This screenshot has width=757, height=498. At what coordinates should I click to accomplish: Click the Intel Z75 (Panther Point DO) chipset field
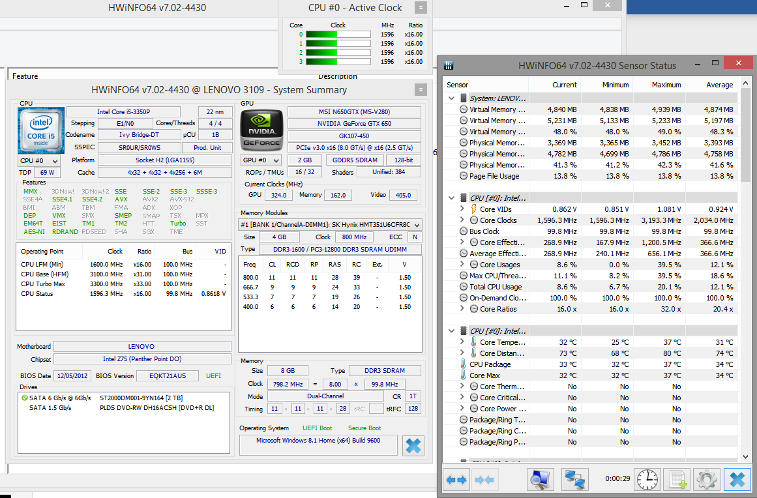point(142,359)
